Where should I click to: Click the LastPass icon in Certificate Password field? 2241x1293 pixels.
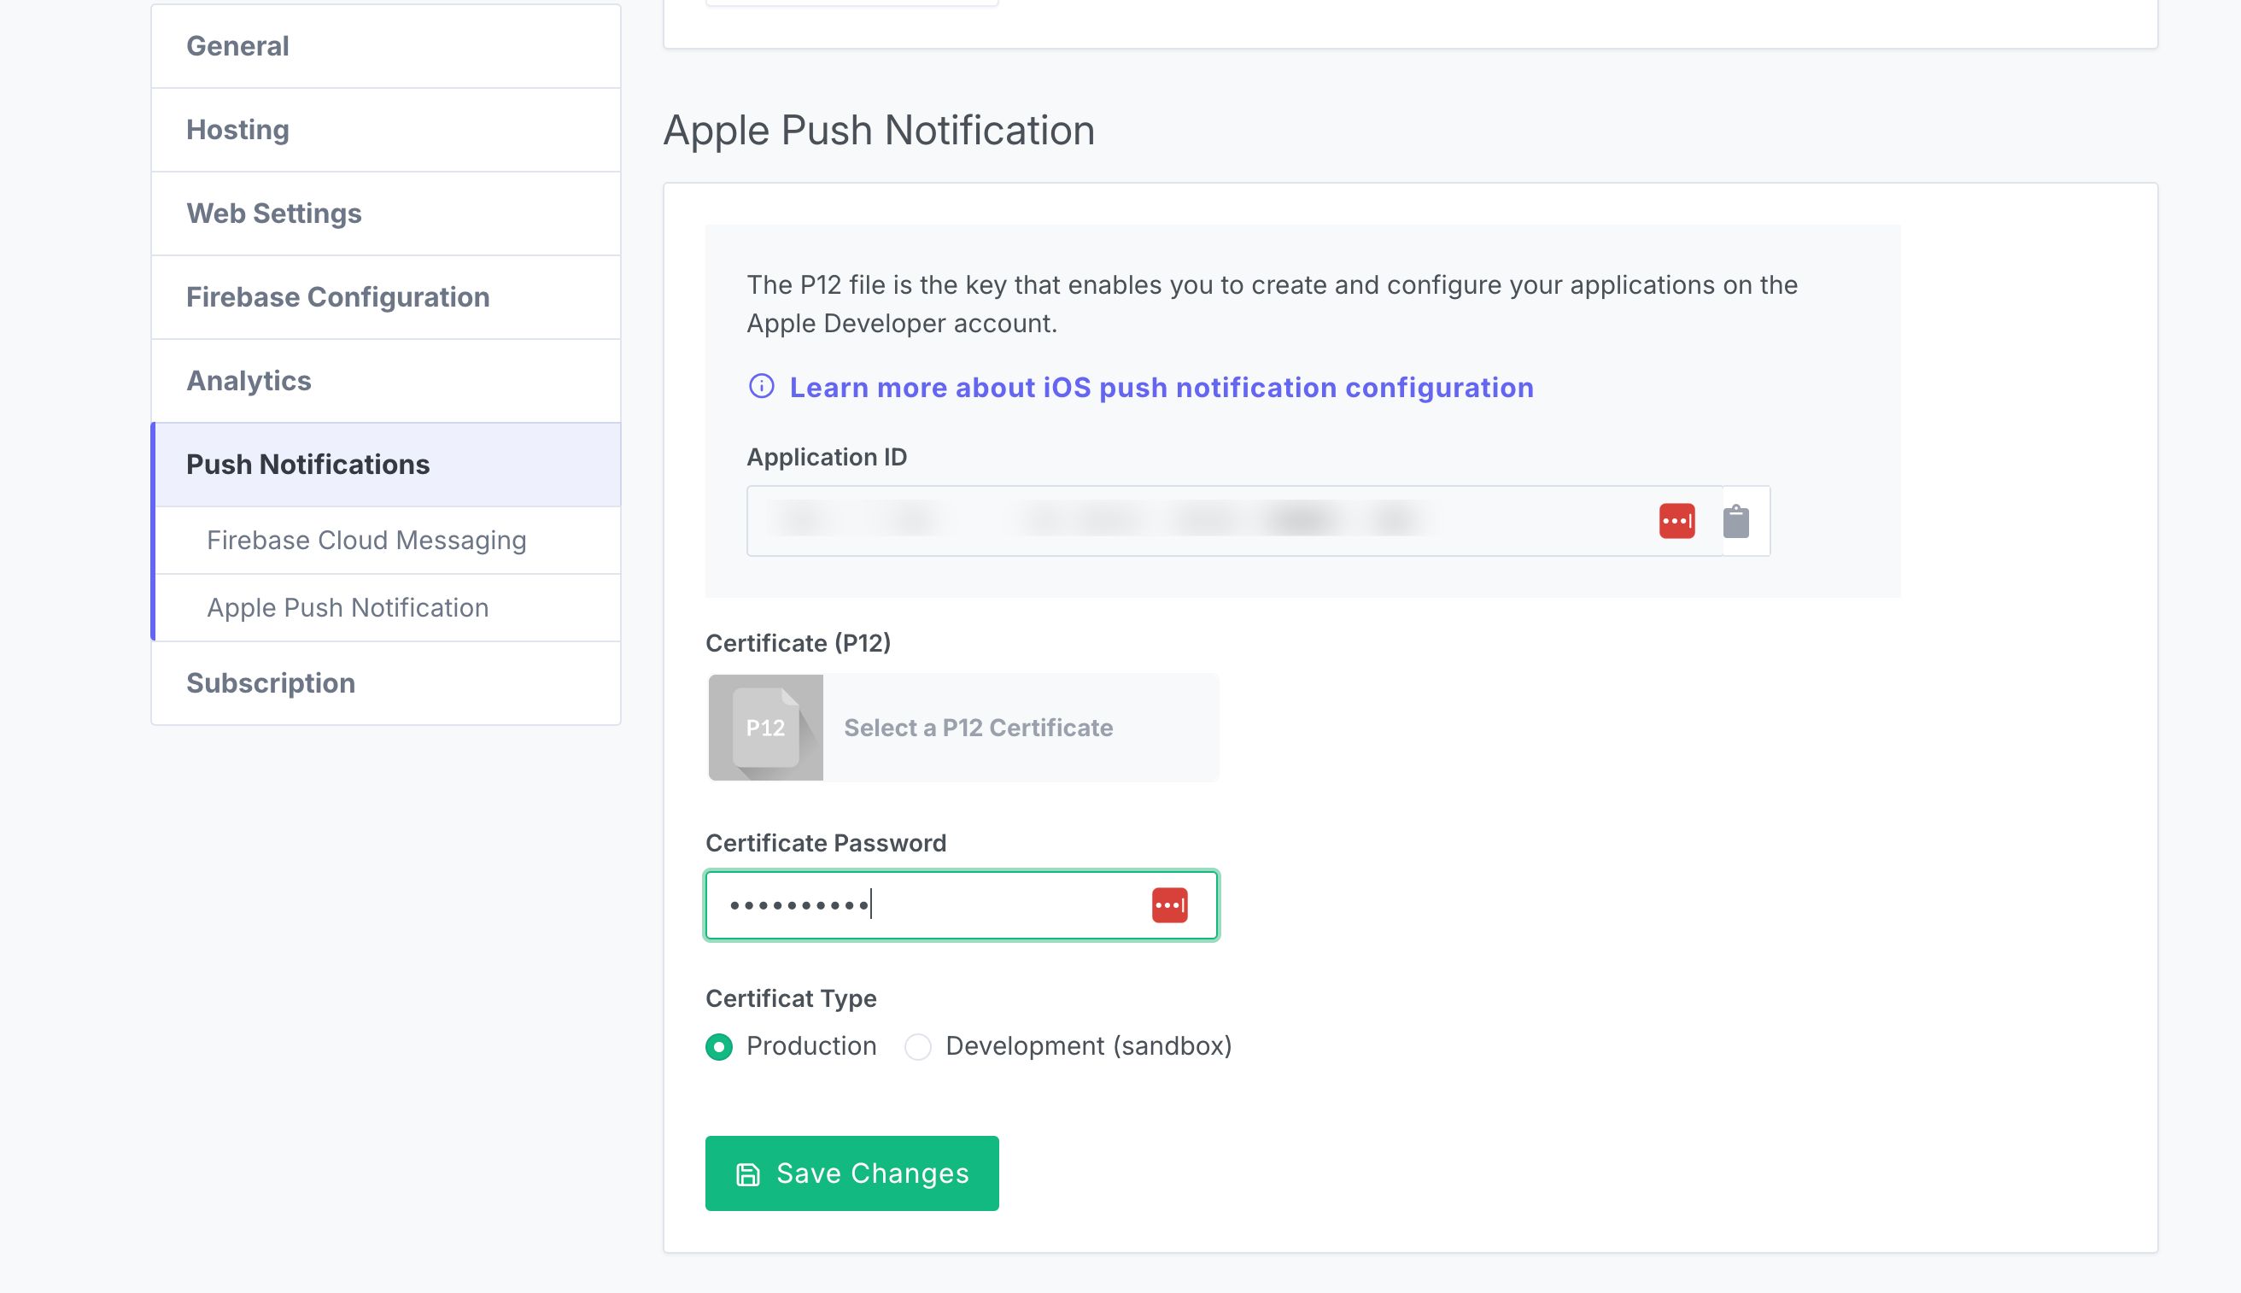tap(1169, 904)
